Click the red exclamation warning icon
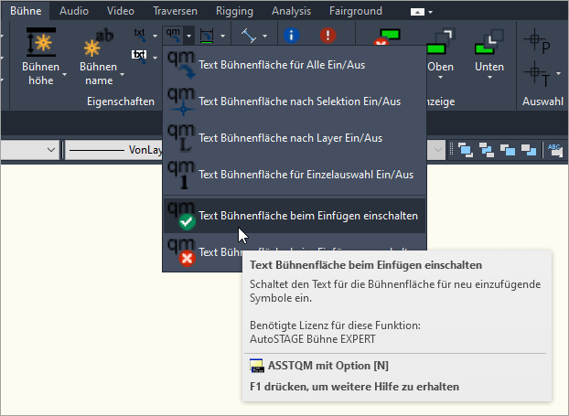 327,36
